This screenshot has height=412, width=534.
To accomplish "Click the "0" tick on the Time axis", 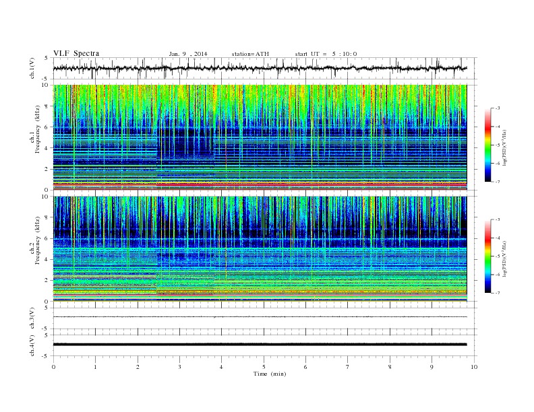I will pos(53,367).
